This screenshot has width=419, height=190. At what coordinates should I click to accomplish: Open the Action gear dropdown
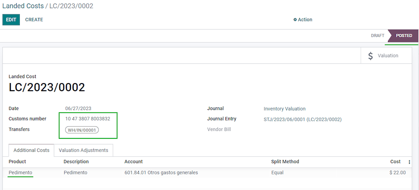(x=303, y=20)
